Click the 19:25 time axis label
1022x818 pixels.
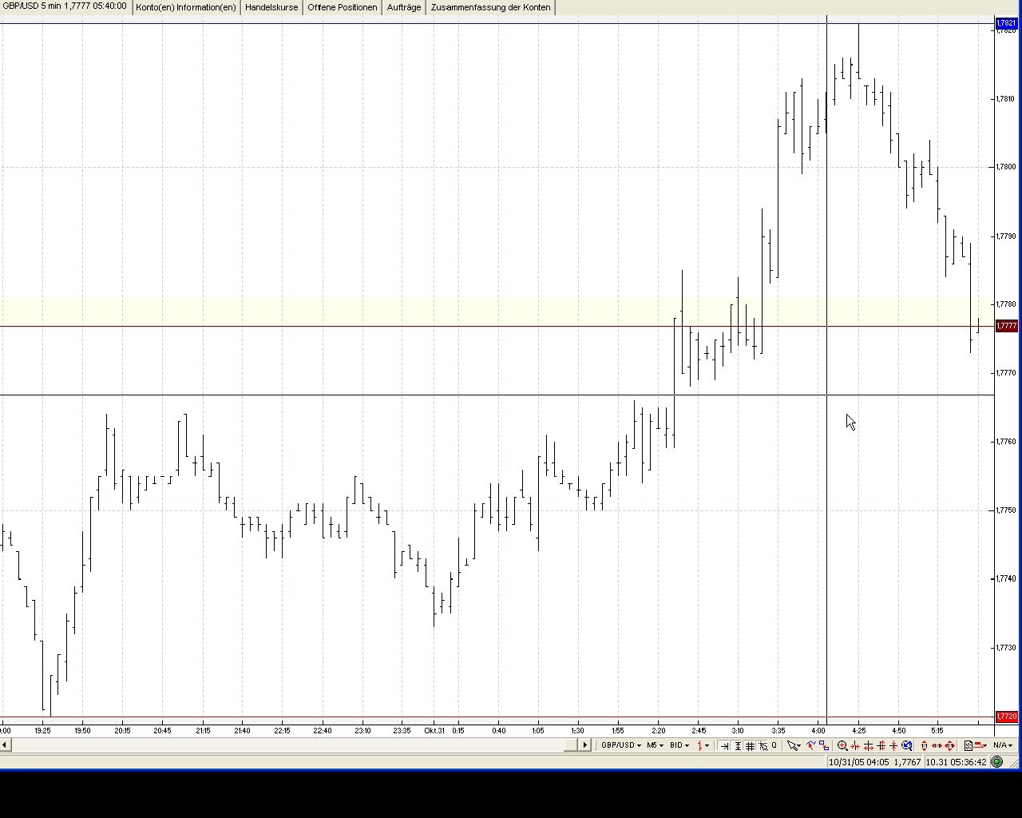[42, 730]
